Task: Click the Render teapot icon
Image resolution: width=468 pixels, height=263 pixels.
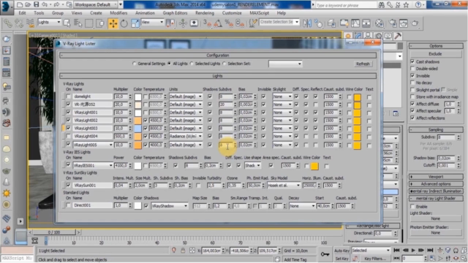Action: pyautogui.click(x=415, y=23)
